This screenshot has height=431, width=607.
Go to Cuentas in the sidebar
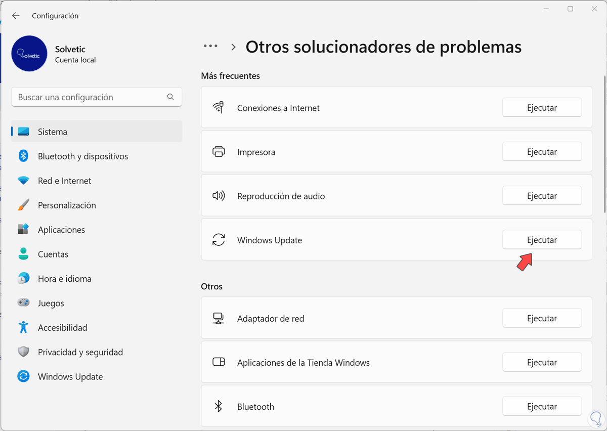[x=53, y=254]
